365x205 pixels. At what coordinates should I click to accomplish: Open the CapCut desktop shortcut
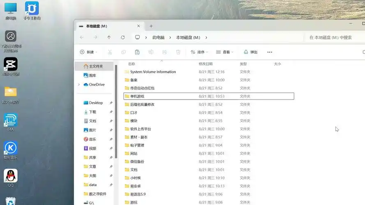[11, 66]
